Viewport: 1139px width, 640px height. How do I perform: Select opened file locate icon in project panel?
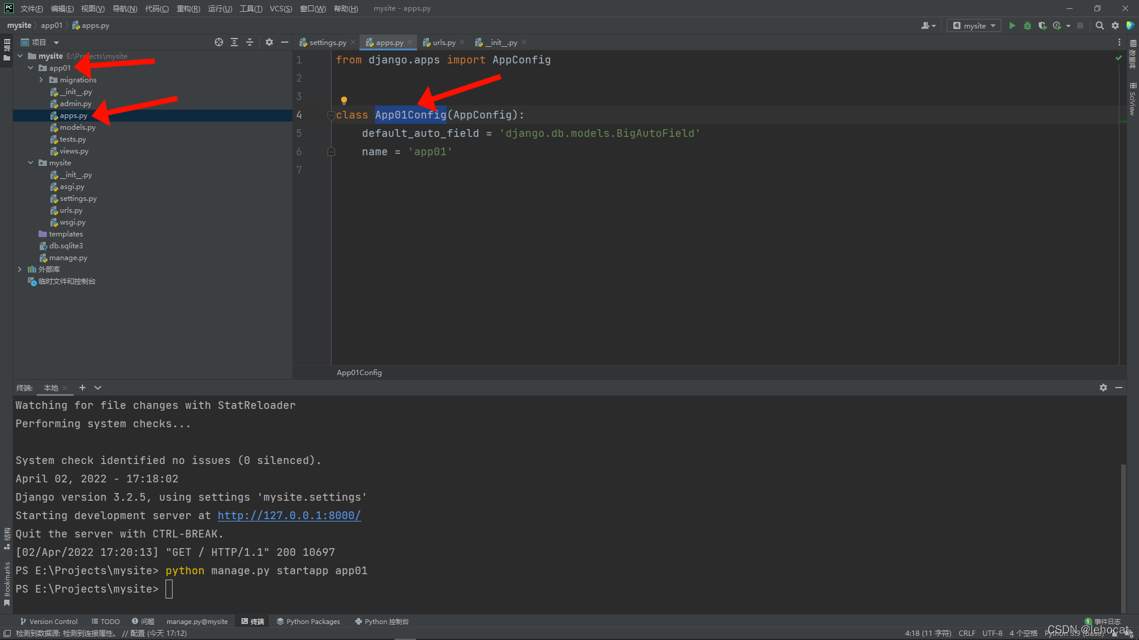[x=219, y=42]
